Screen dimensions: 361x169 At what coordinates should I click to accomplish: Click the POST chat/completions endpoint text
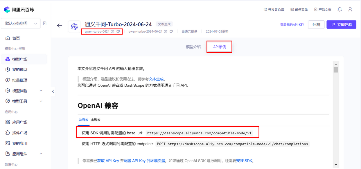(x=232, y=144)
